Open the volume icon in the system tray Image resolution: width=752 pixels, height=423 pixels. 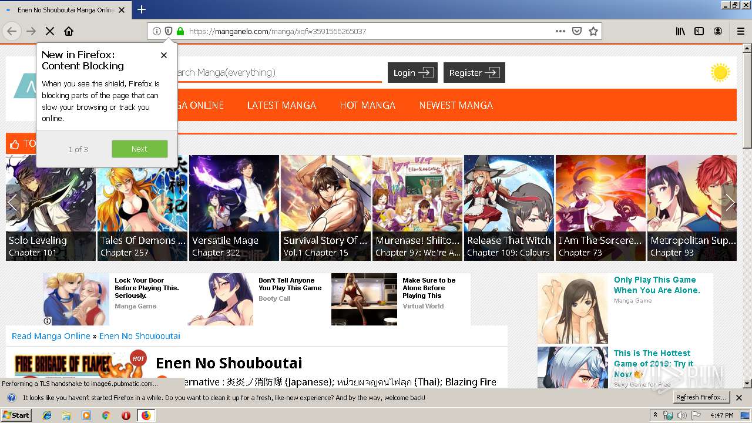tap(681, 415)
